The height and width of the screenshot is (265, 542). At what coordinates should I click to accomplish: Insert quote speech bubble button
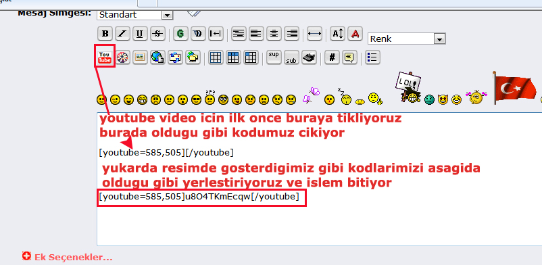tap(349, 57)
